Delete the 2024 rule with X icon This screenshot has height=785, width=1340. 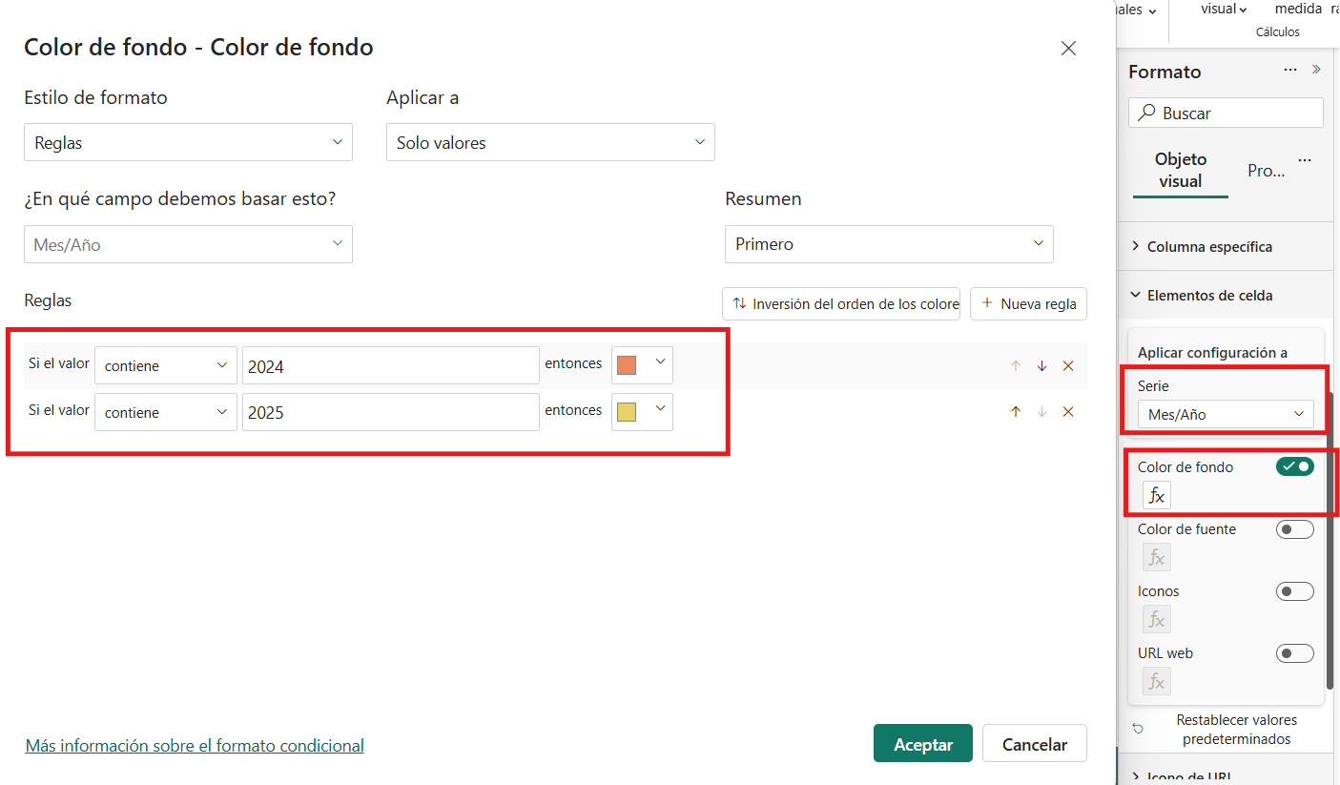click(1068, 366)
